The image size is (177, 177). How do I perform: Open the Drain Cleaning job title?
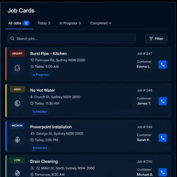pyautogui.click(x=44, y=162)
